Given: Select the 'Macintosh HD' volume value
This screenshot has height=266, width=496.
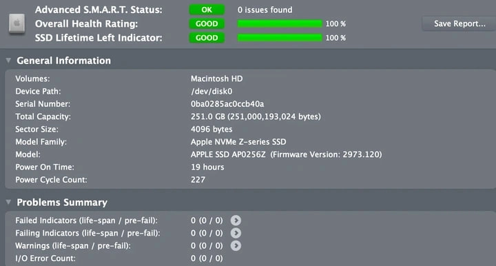Looking at the screenshot, I should [217, 79].
